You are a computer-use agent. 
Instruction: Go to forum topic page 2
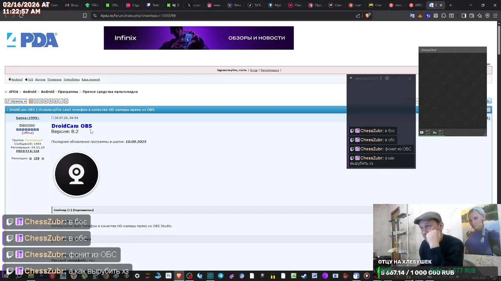36,101
